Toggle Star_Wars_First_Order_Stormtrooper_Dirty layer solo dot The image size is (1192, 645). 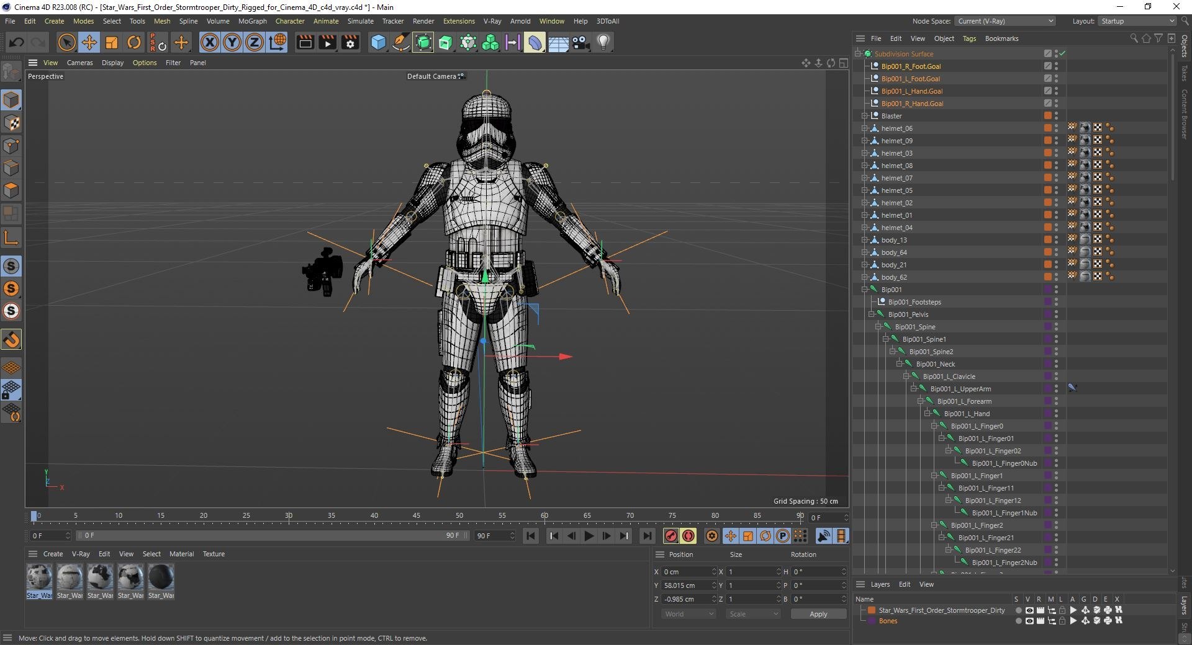coord(1018,610)
